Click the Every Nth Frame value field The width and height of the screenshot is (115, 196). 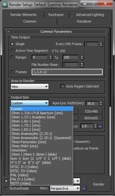coord(91,44)
